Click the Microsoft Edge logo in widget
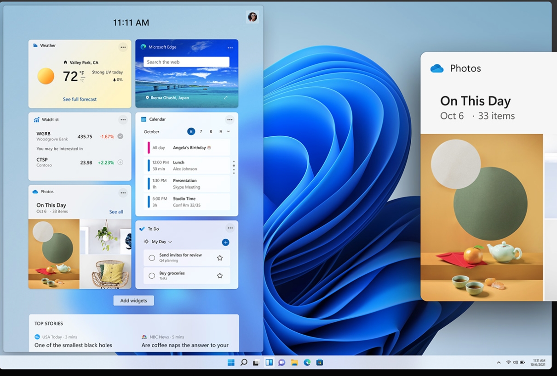Screen dimensions: 557x376 pyautogui.click(x=143, y=47)
